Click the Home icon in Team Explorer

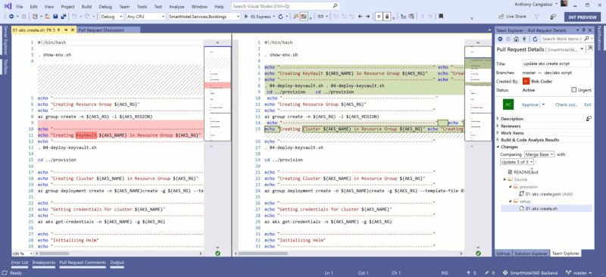pos(516,39)
